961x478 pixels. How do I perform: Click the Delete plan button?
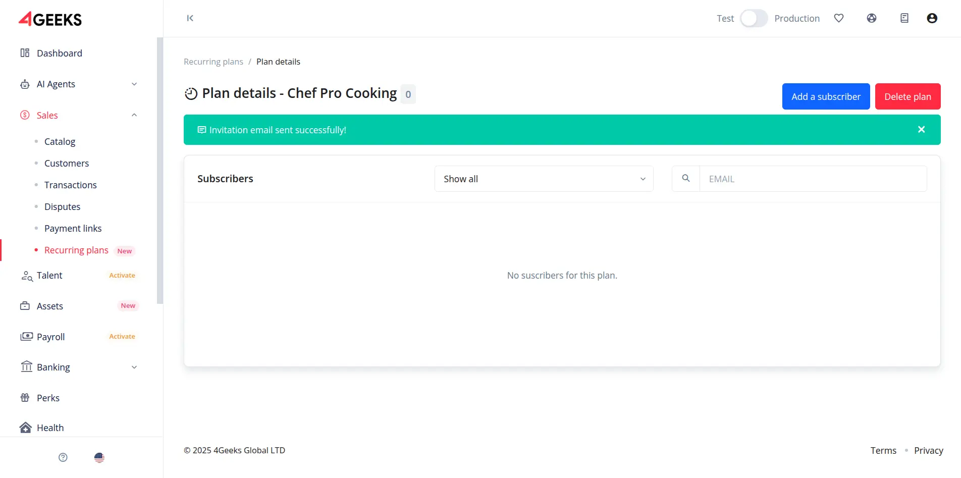[x=907, y=96]
